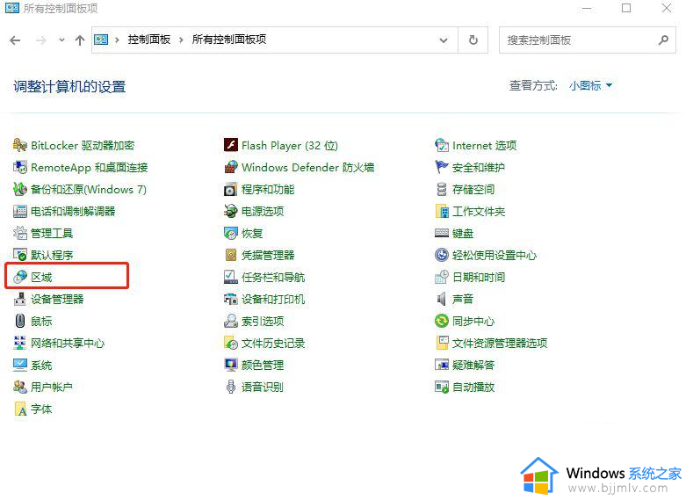The width and height of the screenshot is (686, 500).
Task: Open the 文件历史记录 icon
Action: [x=230, y=343]
